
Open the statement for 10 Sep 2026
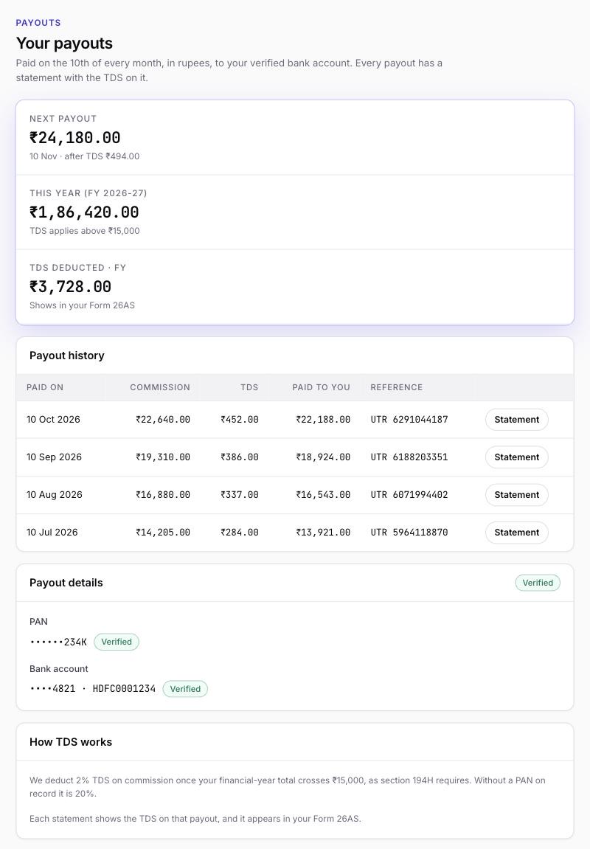(516, 457)
